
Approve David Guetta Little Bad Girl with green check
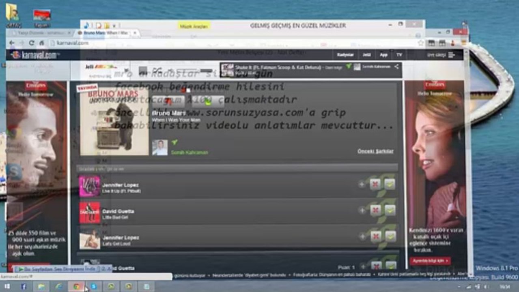390,210
